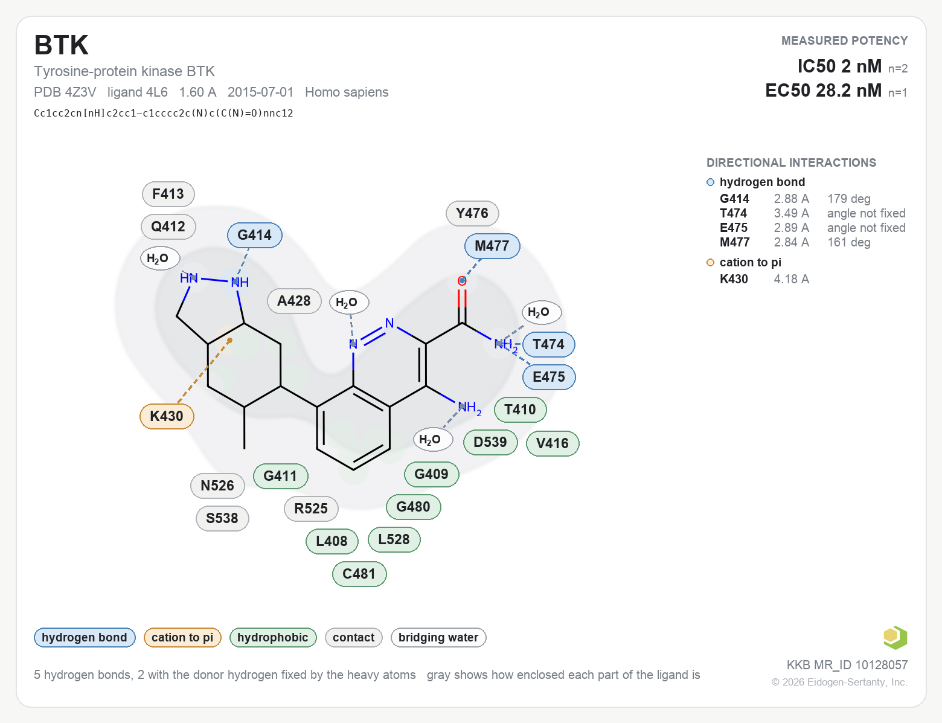Viewport: 942px width, 723px height.
Task: Select the A428 residue label
Action: tap(294, 301)
